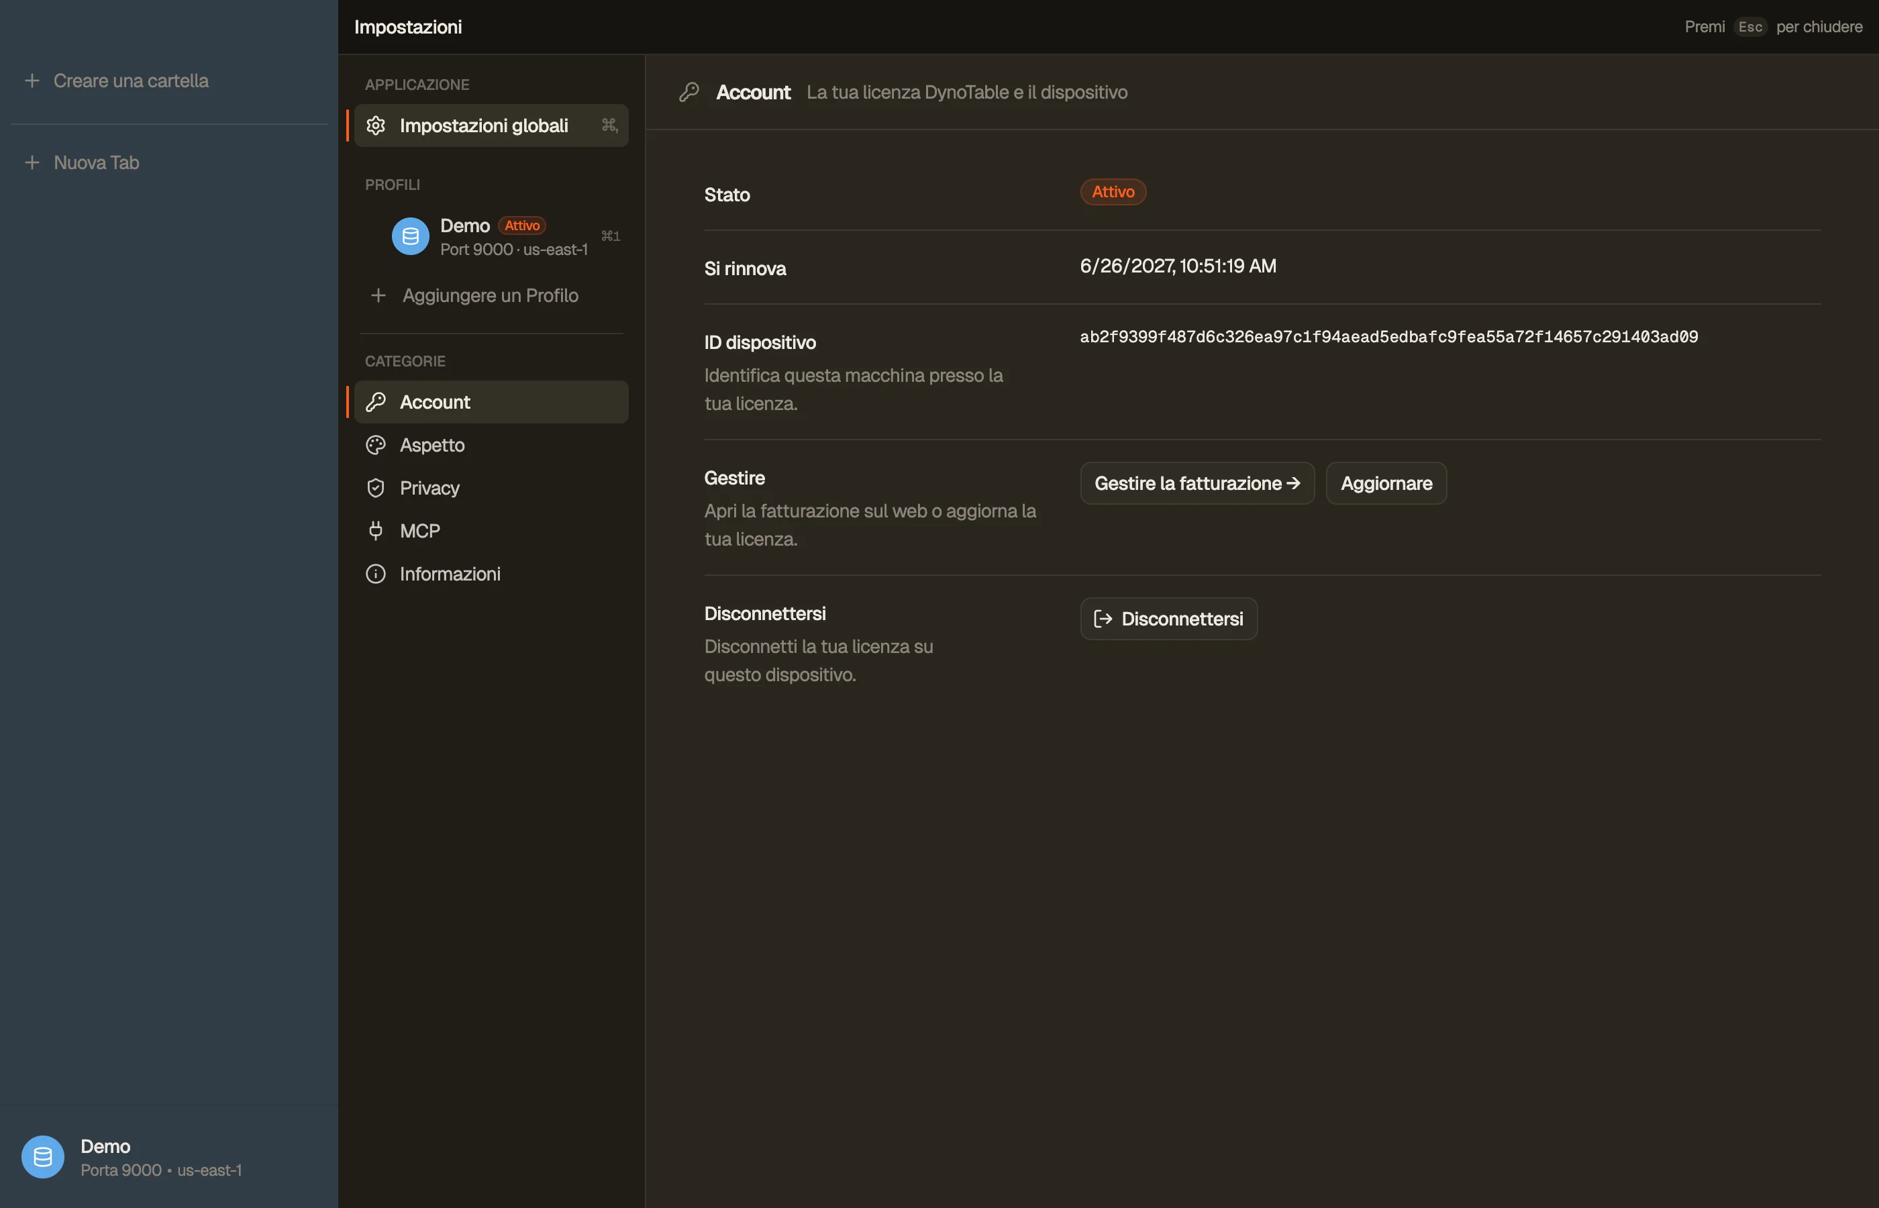Image resolution: width=1879 pixels, height=1208 pixels.
Task: Select the Account category
Action: point(491,403)
